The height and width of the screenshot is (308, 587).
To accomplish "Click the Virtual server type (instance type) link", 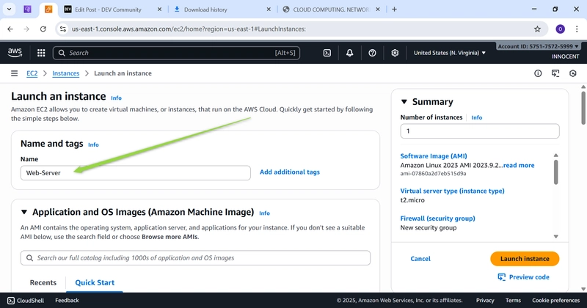I will coord(452,191).
